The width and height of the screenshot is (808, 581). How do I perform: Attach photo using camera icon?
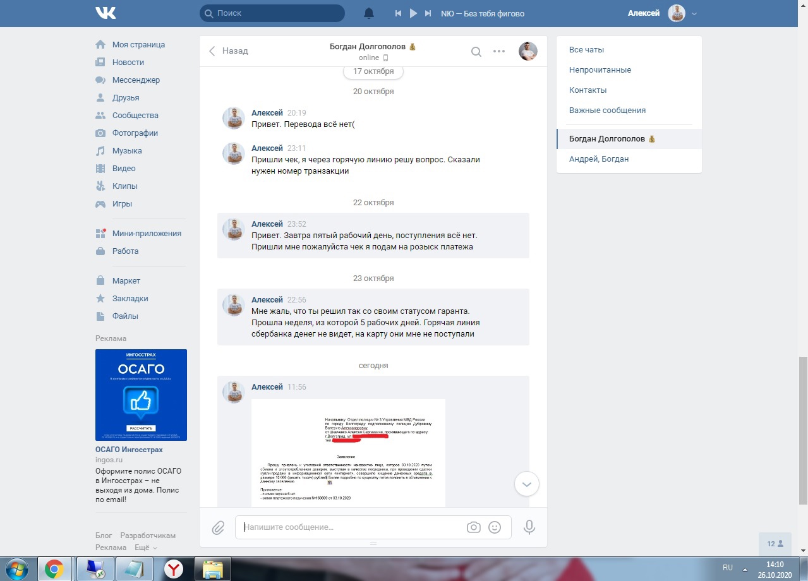473,527
